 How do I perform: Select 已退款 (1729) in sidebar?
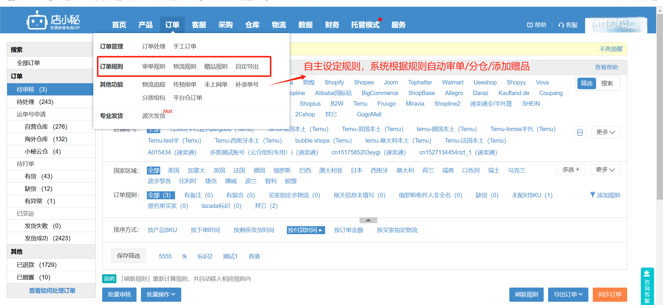coord(51,265)
